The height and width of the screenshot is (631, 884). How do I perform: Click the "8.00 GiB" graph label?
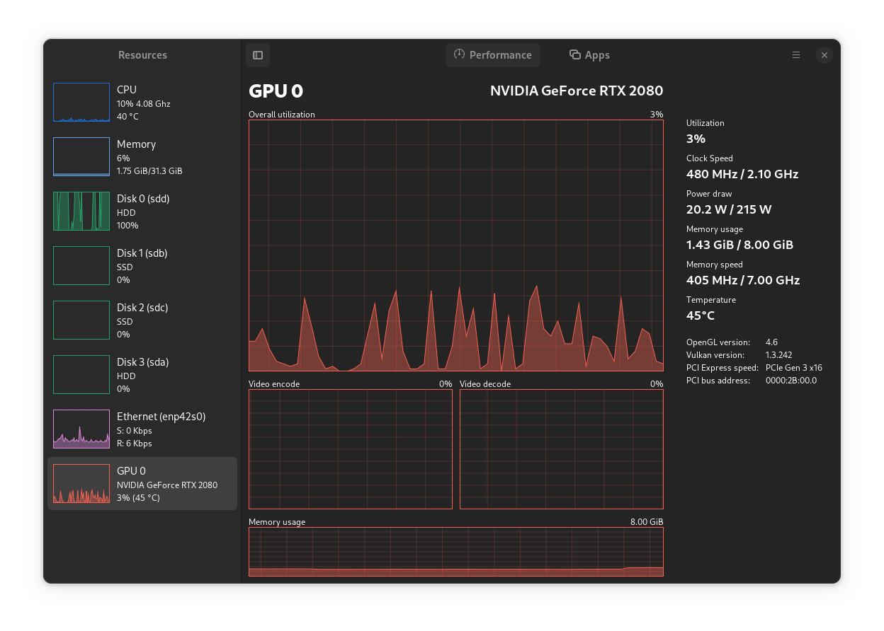click(x=647, y=522)
